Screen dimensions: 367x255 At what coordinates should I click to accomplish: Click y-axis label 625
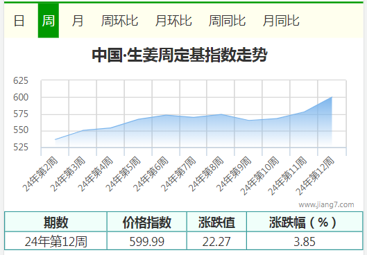21,80
